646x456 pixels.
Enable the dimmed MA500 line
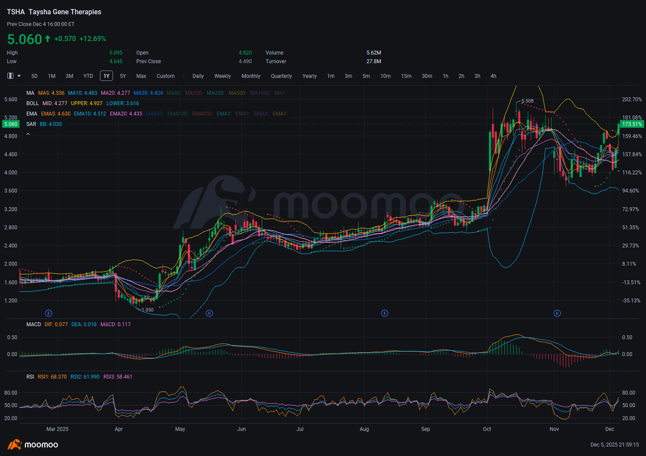(x=238, y=93)
